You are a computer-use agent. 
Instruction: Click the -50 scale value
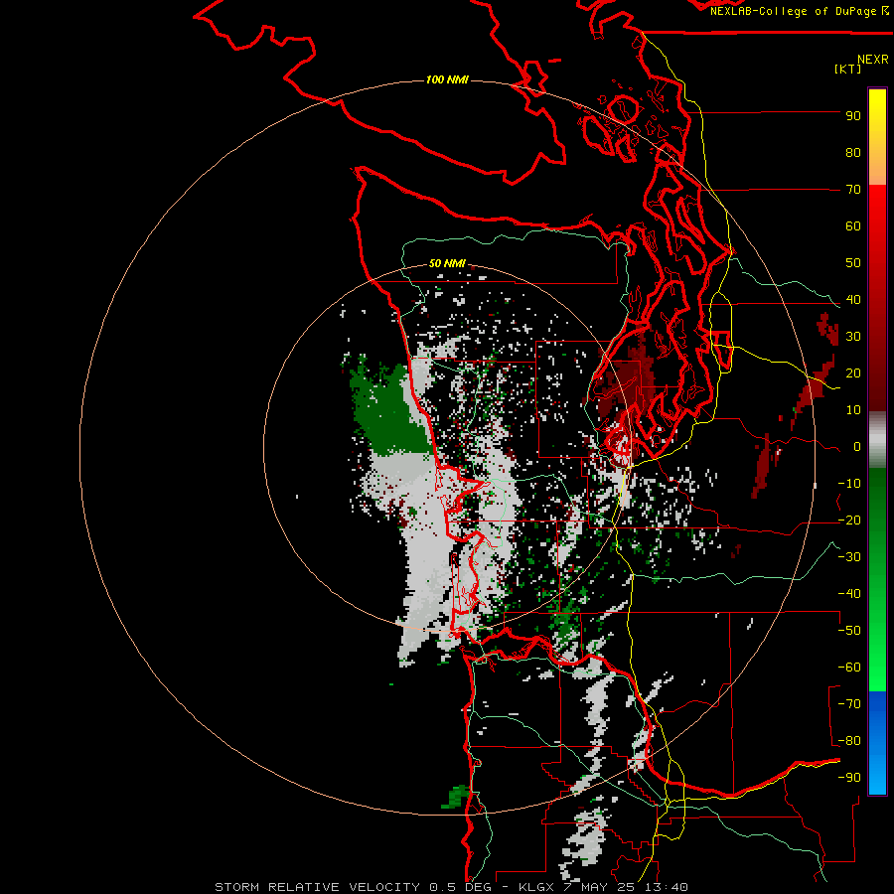click(x=849, y=631)
